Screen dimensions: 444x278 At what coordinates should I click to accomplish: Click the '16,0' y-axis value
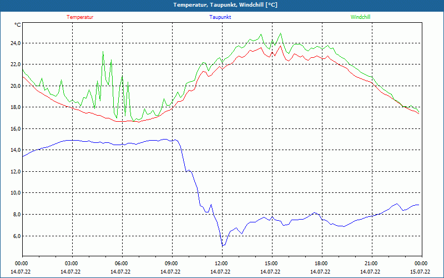(16, 129)
